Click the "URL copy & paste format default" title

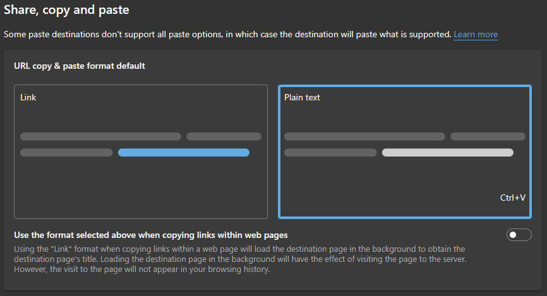coord(80,66)
